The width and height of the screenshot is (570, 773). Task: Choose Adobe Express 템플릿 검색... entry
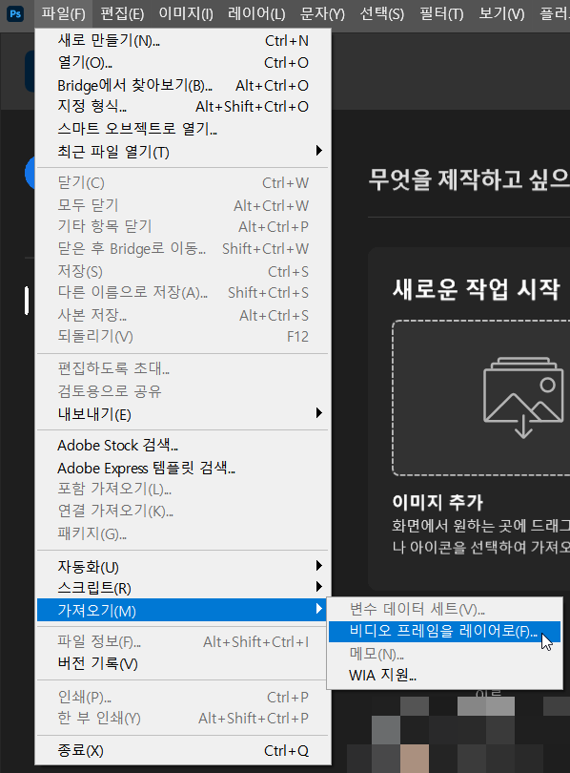(183, 468)
